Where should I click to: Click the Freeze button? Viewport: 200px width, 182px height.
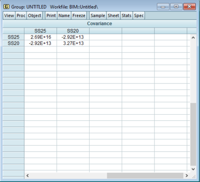[79, 16]
